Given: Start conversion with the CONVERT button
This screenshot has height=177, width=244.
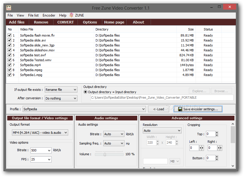Looking at the screenshot, I should (66, 22).
